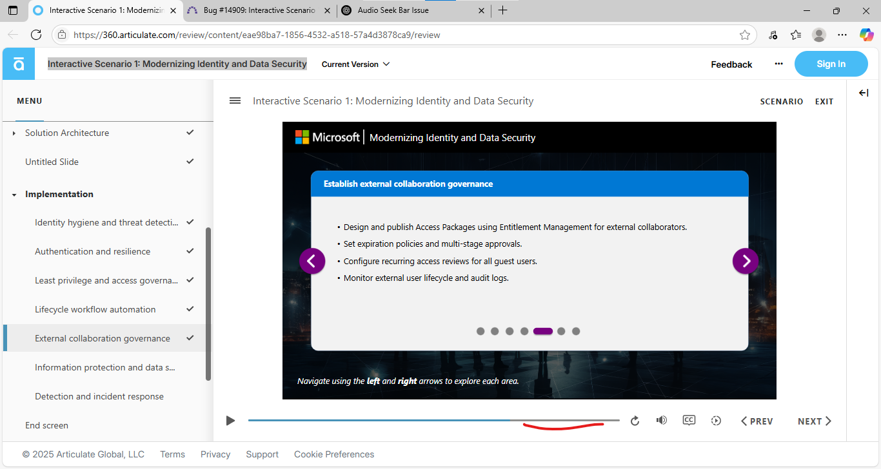The width and height of the screenshot is (881, 469).
Task: Expand the Solution Architecture section
Action: click(14, 133)
